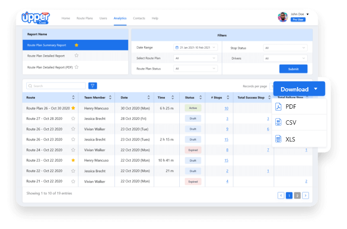The height and width of the screenshot is (229, 347).
Task: Choose XLS download option
Action: point(299,139)
